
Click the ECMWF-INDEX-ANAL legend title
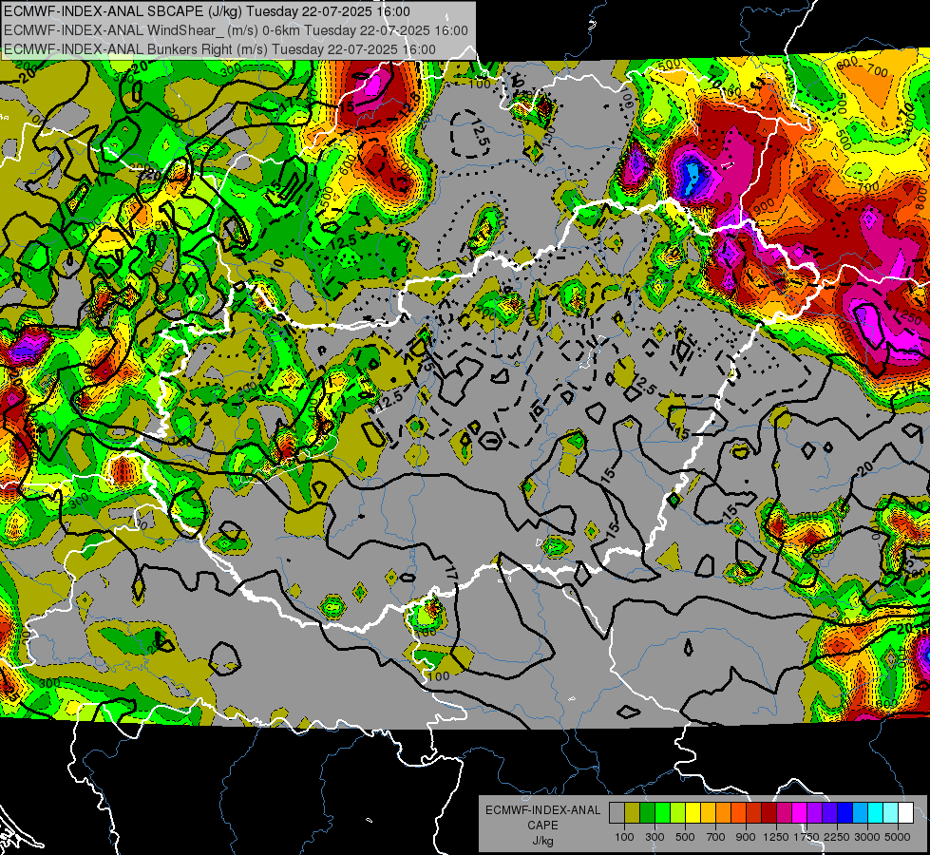[543, 810]
